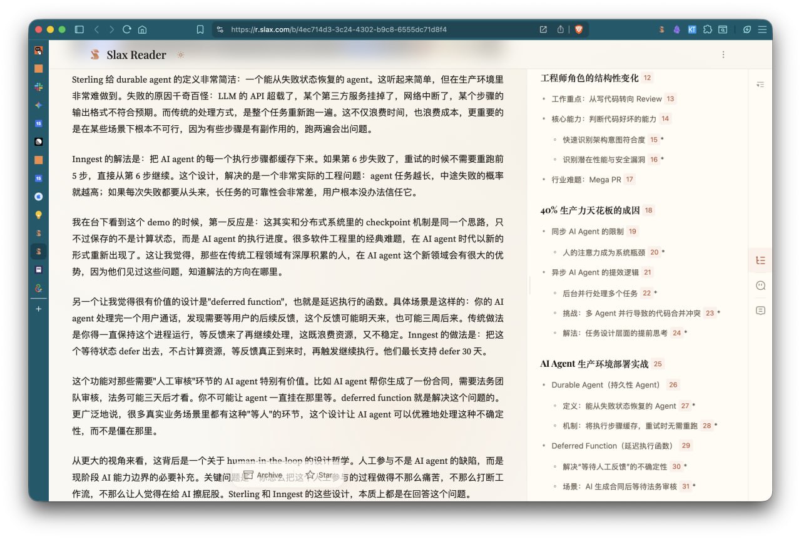The width and height of the screenshot is (801, 539).
Task: Open the purple notes vertical tab
Action: pos(39,270)
